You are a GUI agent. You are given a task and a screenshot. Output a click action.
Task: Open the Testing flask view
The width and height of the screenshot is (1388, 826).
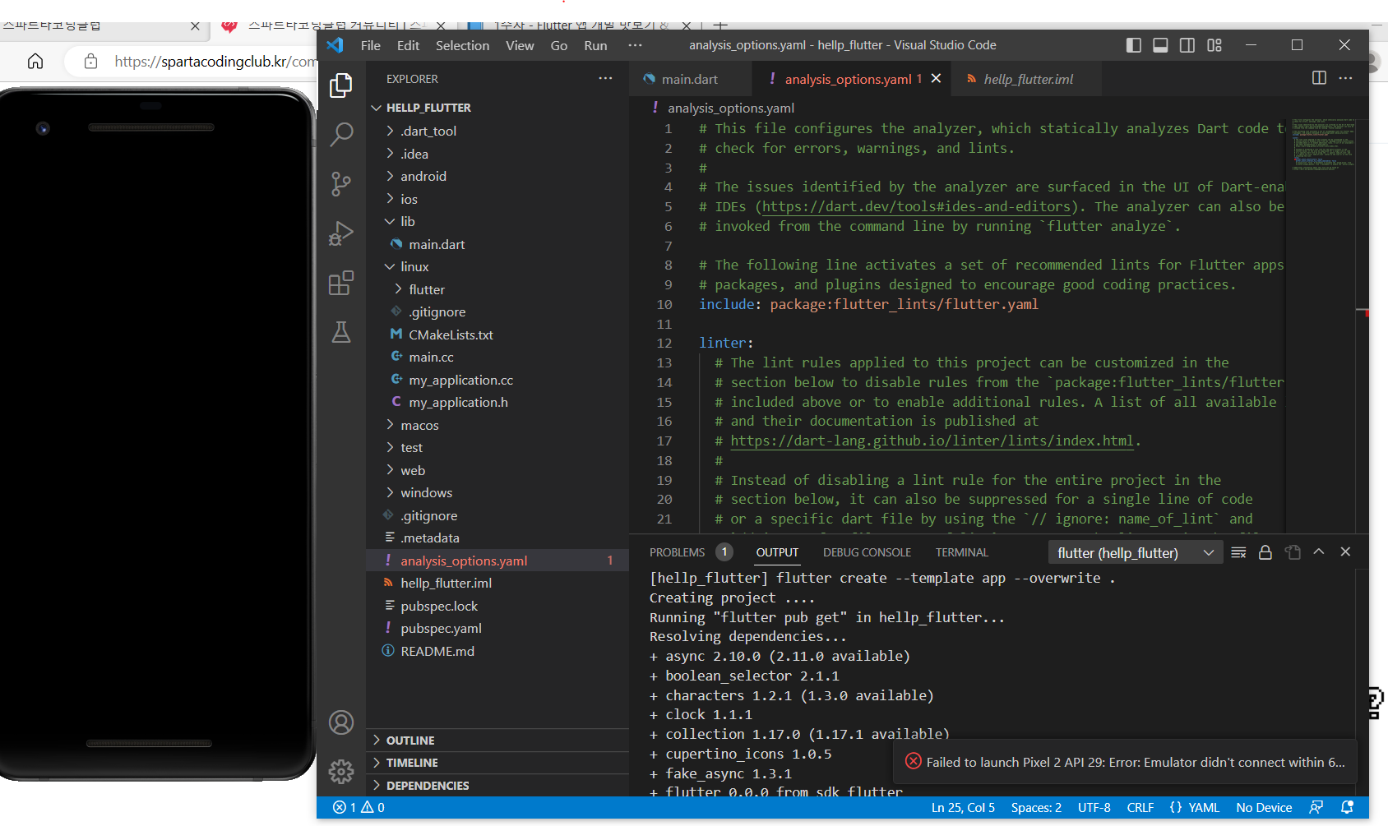tap(341, 332)
